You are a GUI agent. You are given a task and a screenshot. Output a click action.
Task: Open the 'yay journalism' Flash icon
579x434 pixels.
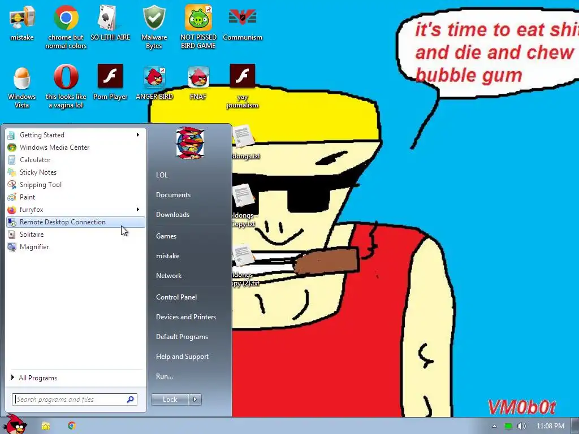click(x=242, y=86)
